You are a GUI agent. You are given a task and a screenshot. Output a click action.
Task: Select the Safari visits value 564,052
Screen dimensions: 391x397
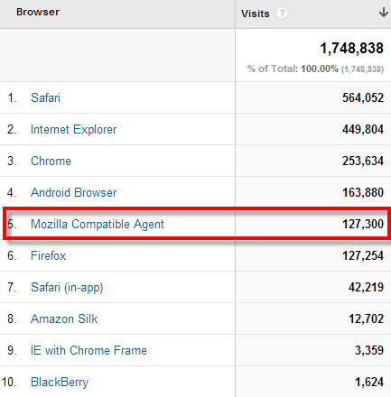coord(363,97)
